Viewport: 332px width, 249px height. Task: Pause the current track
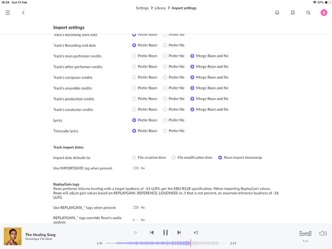pos(166,233)
